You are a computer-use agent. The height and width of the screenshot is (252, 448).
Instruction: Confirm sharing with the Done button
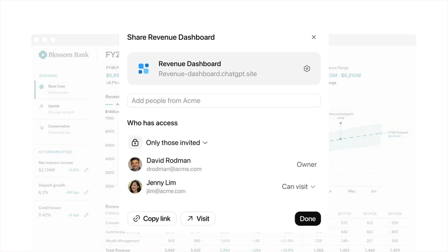pos(307,218)
